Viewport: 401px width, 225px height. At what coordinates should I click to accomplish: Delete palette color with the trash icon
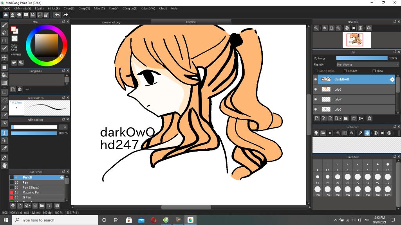click(20, 89)
